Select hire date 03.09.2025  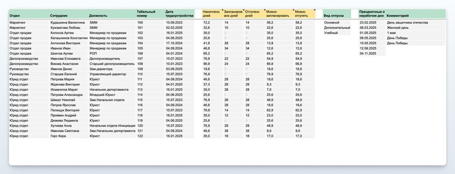[x=175, y=69]
